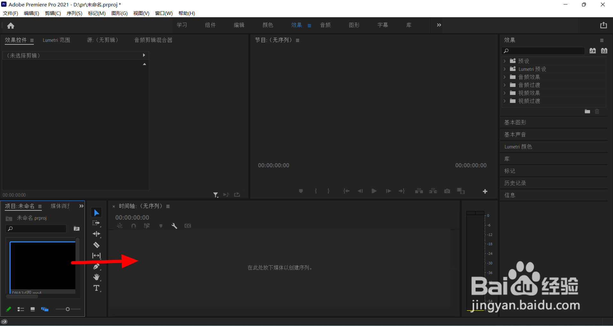Expand the 视频效果 folder
The width and height of the screenshot is (613, 326).
pyautogui.click(x=505, y=93)
